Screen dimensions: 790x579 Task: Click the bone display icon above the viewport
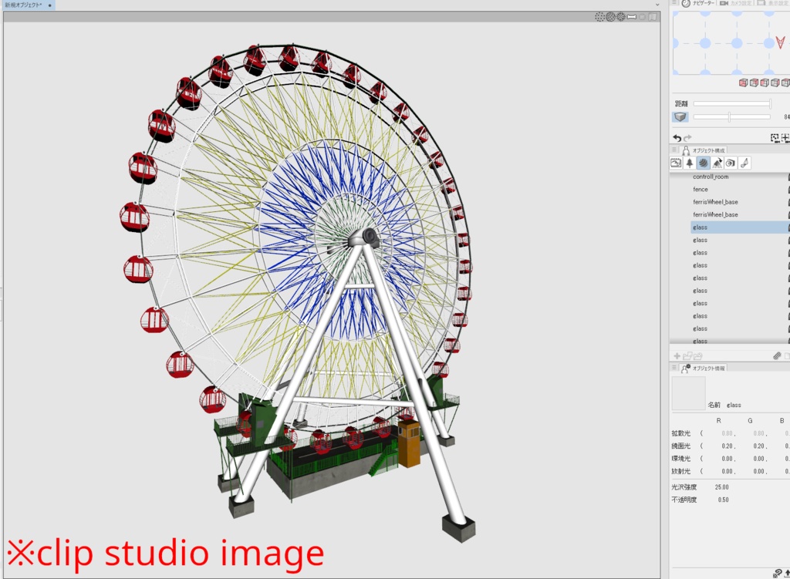tap(632, 17)
